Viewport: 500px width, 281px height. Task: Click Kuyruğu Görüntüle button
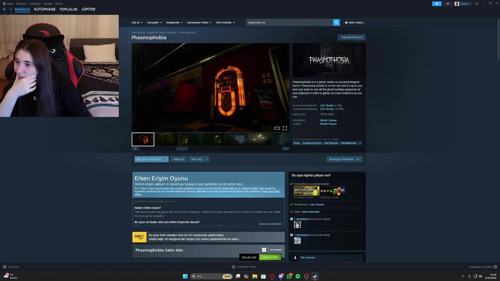click(x=345, y=159)
